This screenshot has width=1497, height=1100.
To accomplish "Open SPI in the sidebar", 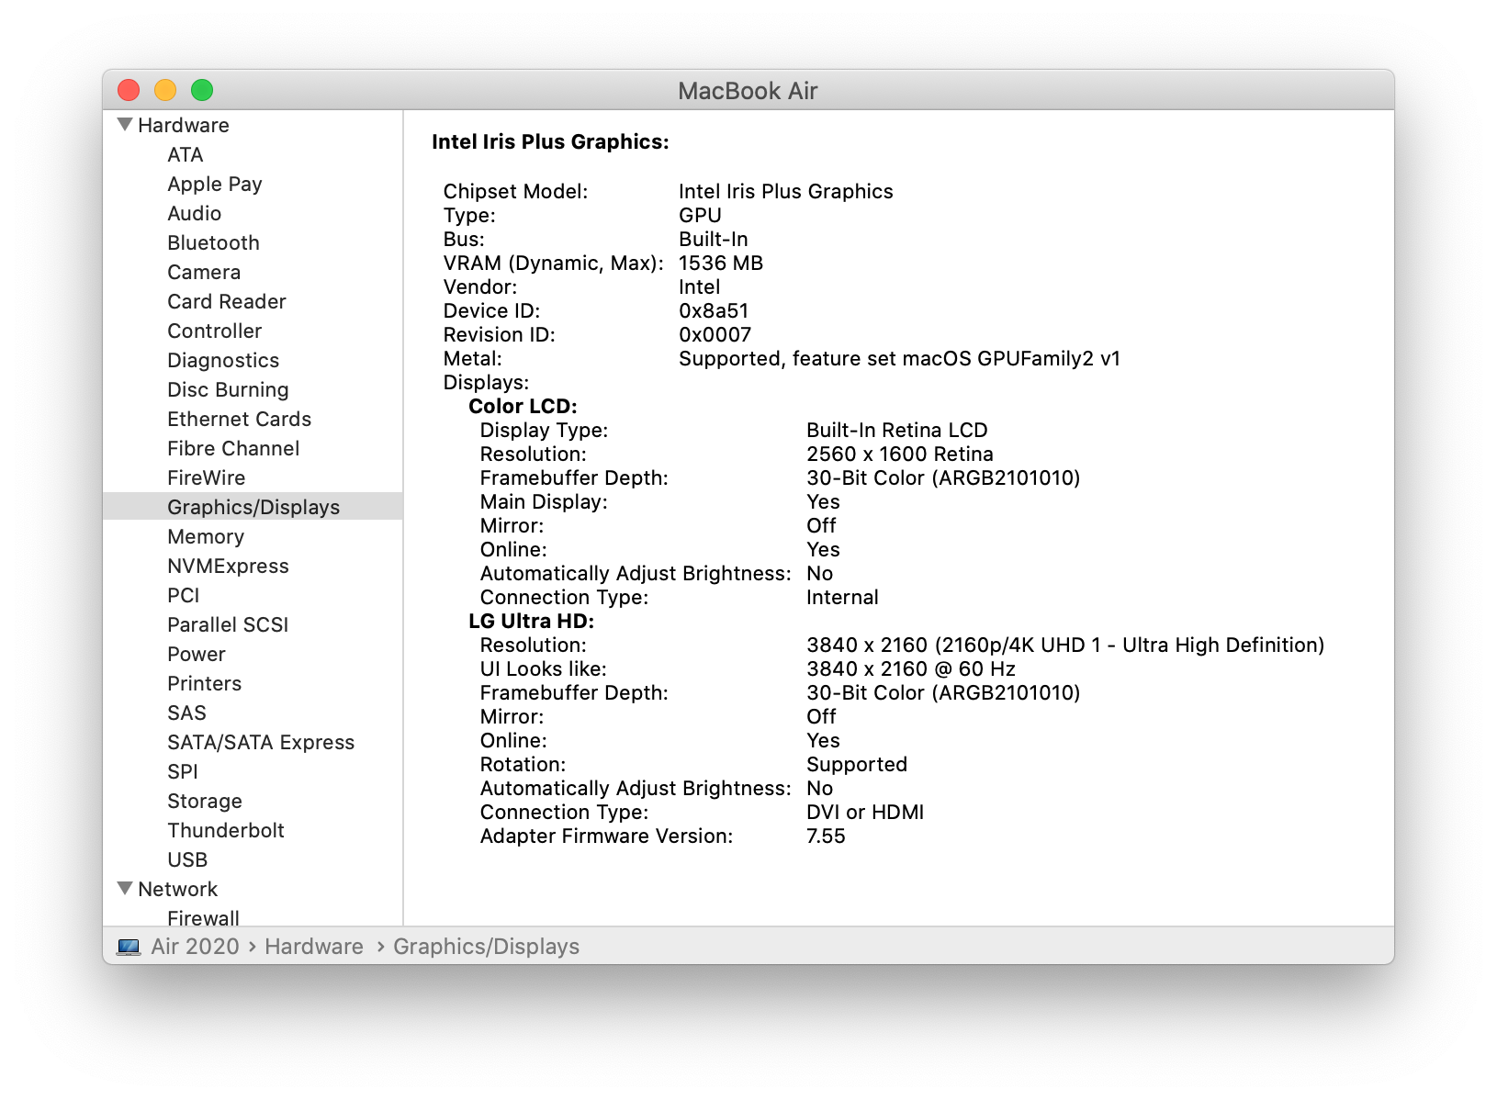I will click(x=182, y=771).
